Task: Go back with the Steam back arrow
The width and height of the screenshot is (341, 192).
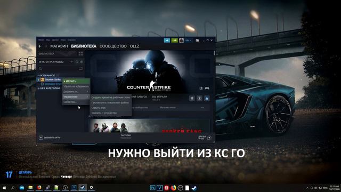Action: (x=40, y=46)
